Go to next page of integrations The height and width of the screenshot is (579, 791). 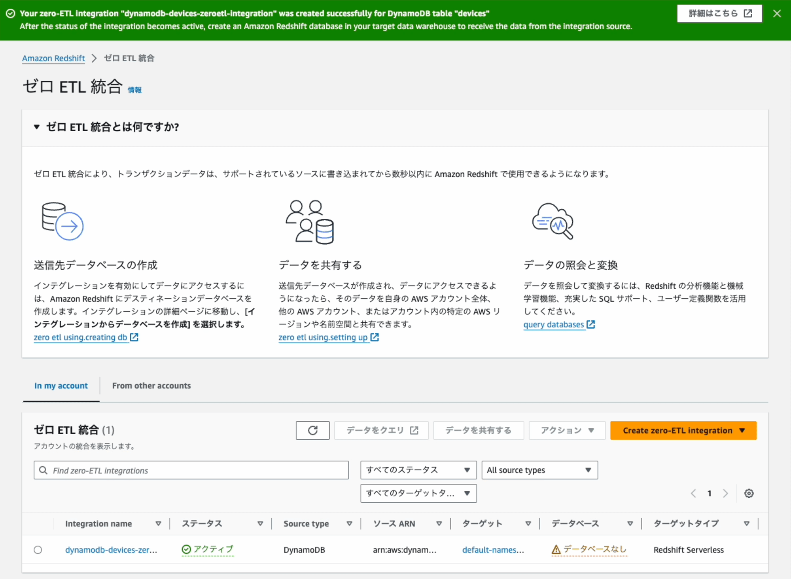pos(725,493)
